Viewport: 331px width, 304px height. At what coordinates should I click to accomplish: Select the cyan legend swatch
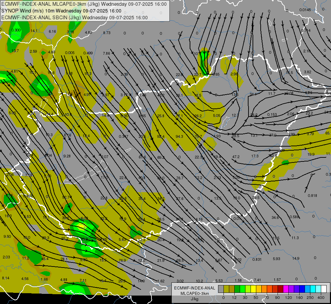click(x=313, y=289)
